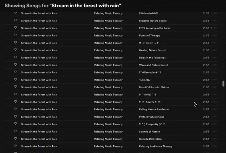Click duration 2:53 on Forest of Therapy row
226x153 pixels.
coord(206,35)
